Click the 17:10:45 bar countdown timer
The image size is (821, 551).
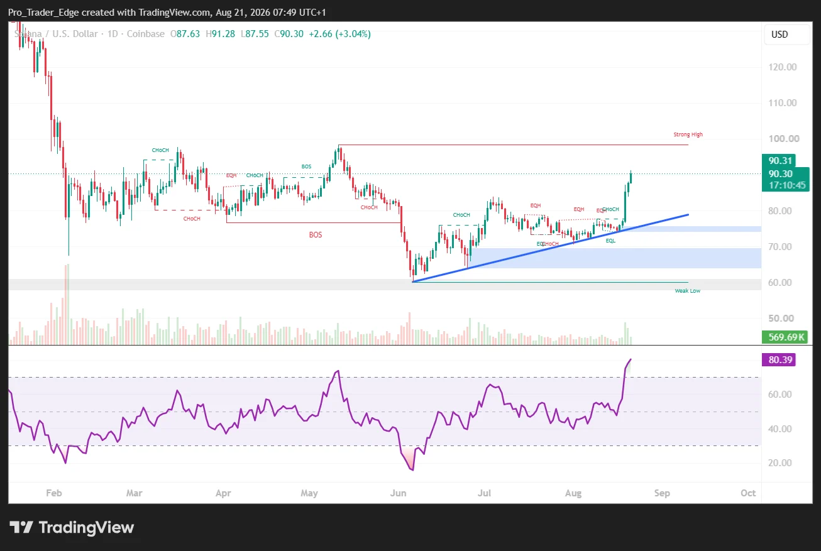[787, 185]
